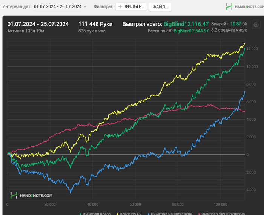Click the Hand2Note logo at top right

point(245,7)
